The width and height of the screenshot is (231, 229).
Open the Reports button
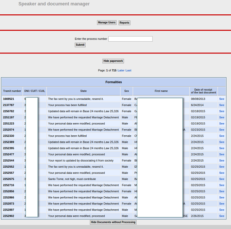(x=124, y=23)
